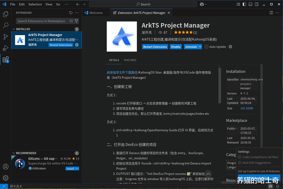Open Copilot status icon in status bar
The height and width of the screenshot is (189, 283).
point(270,186)
